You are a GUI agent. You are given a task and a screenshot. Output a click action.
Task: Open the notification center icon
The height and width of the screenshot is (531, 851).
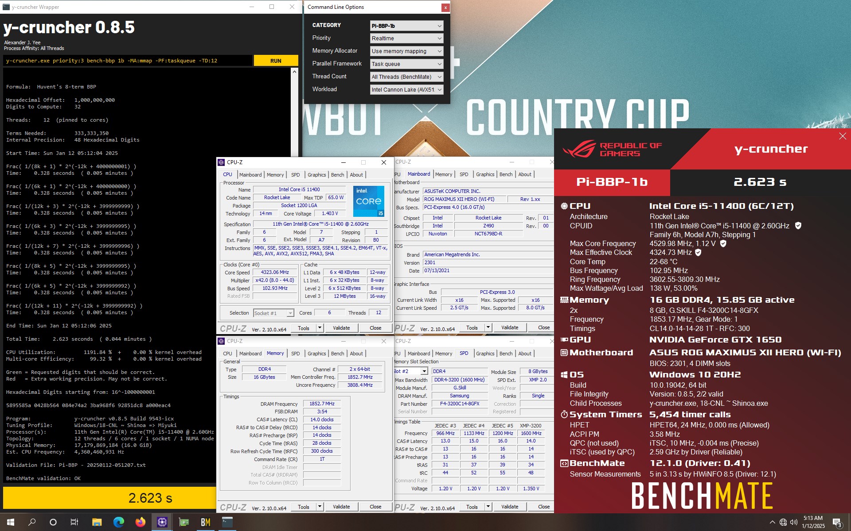click(837, 522)
